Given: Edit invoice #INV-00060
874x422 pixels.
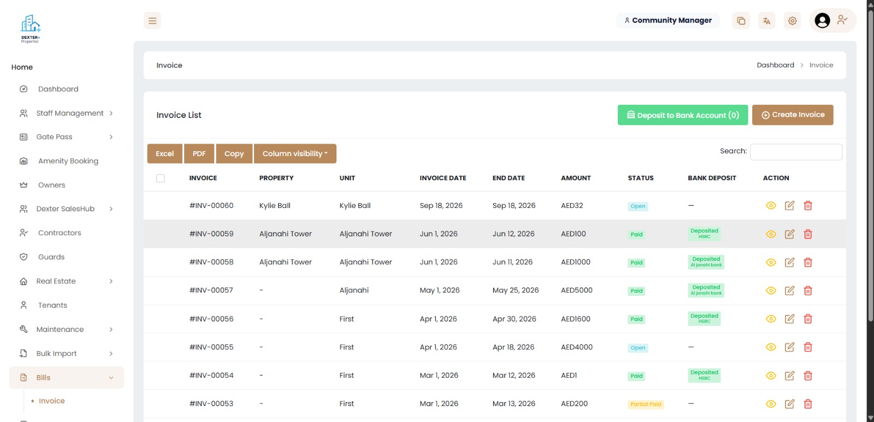Looking at the screenshot, I should pos(789,206).
